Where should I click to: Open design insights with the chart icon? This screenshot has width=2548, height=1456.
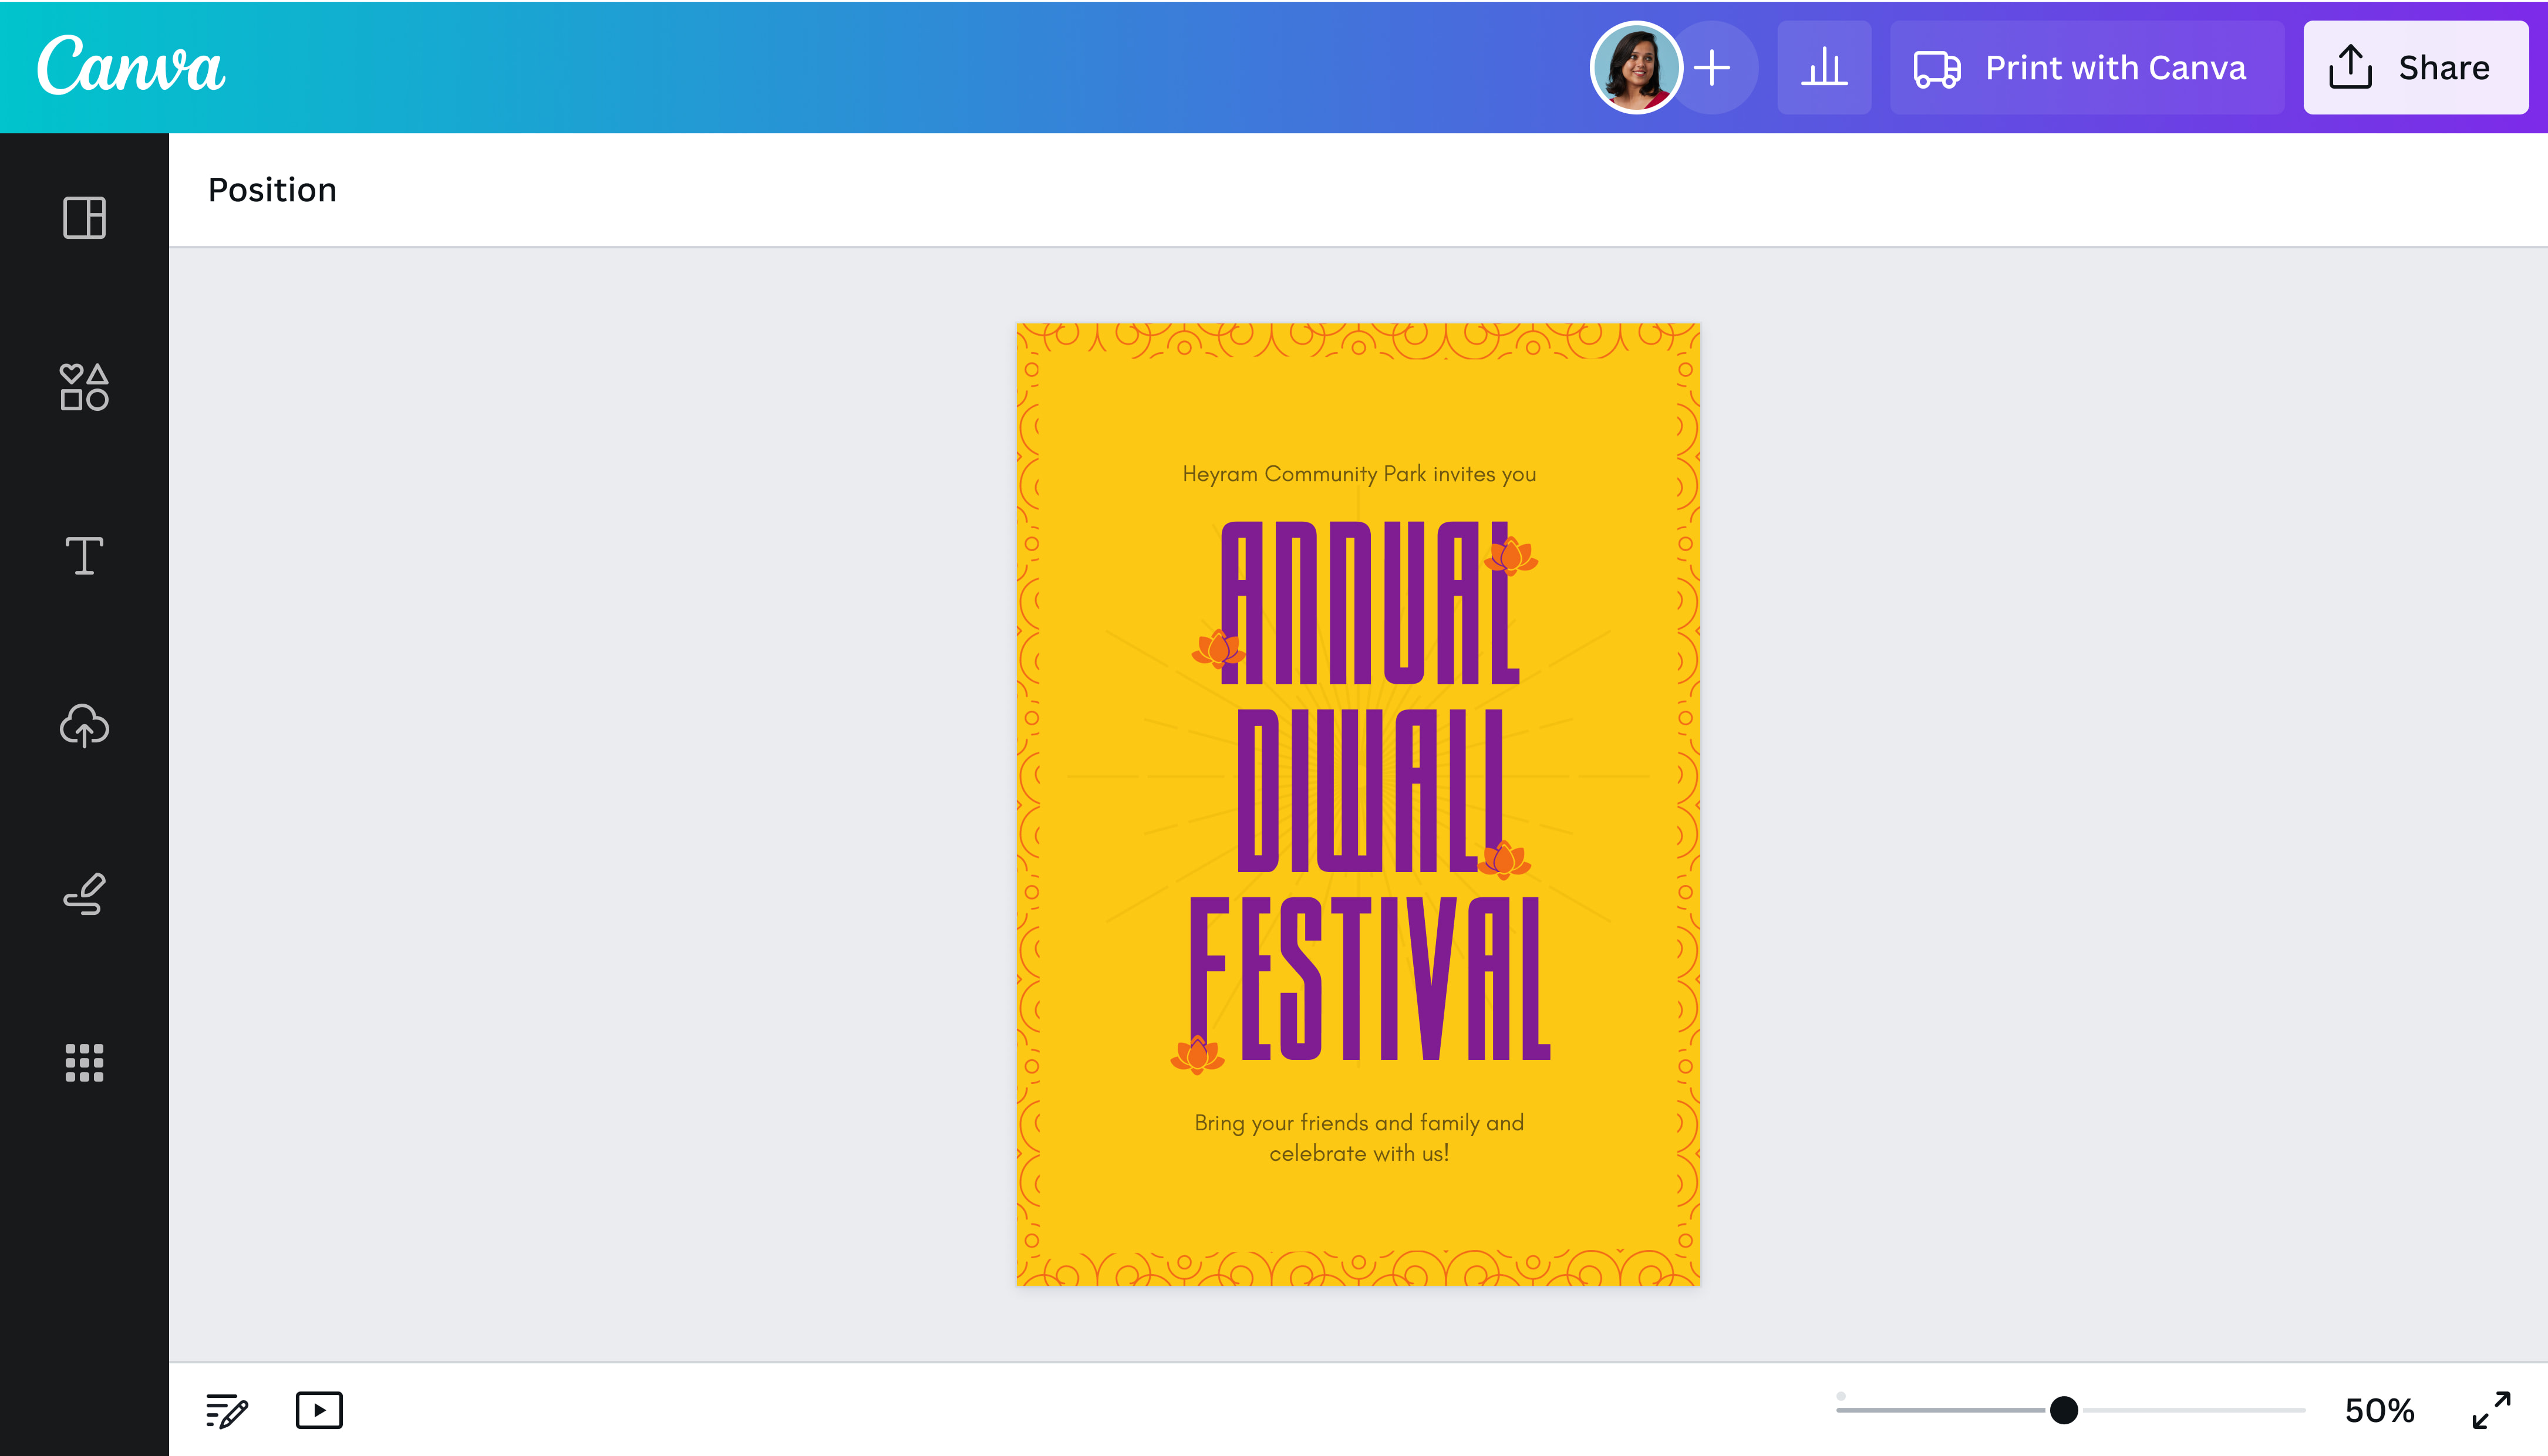click(x=1824, y=67)
